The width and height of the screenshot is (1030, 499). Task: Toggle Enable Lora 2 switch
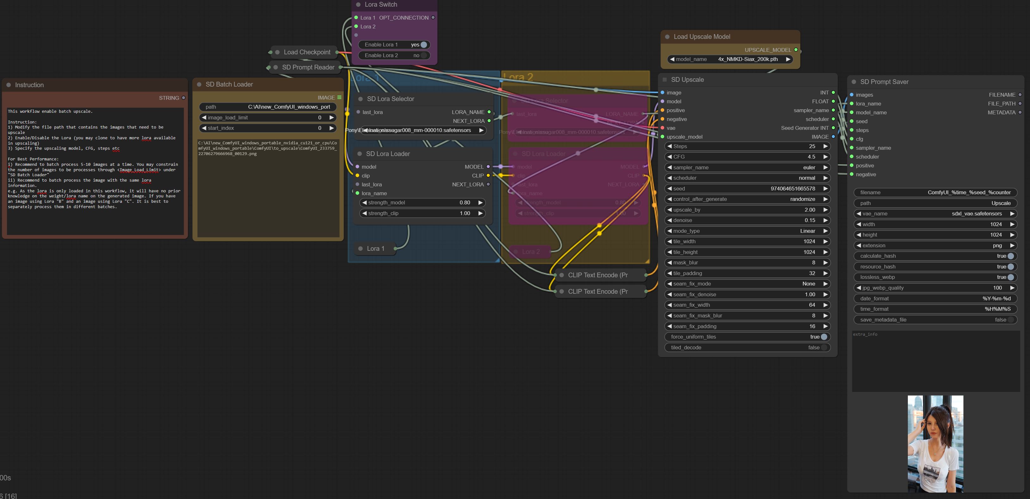point(423,56)
